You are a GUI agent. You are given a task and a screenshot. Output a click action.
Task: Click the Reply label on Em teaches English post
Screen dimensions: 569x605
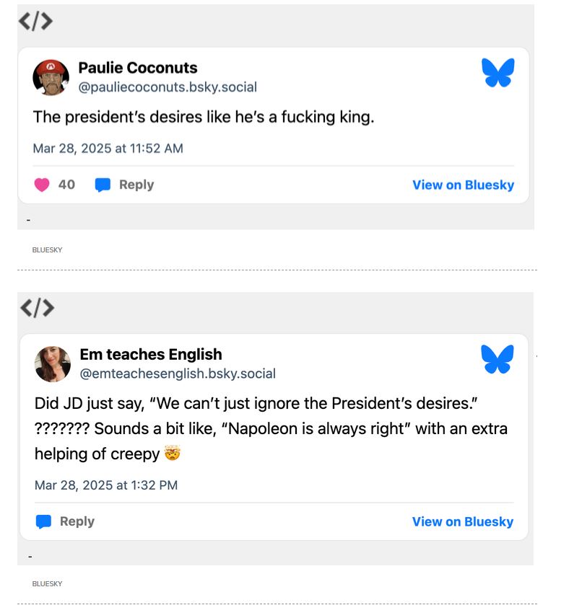click(77, 521)
